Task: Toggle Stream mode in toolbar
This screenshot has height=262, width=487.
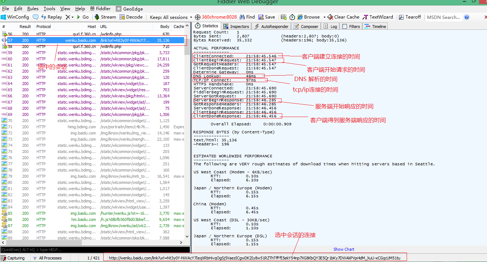Action: click(x=105, y=17)
